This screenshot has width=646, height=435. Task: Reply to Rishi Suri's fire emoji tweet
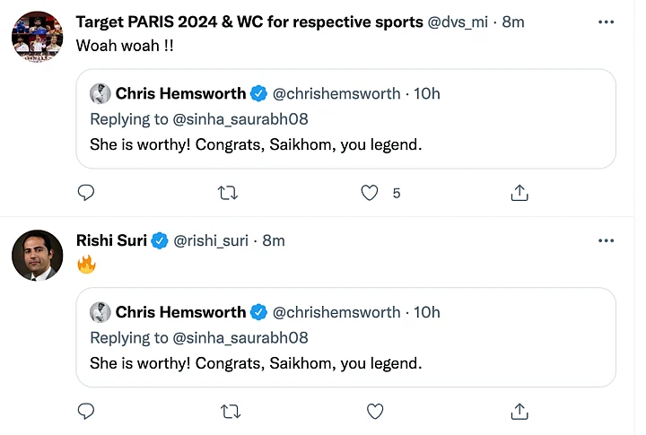click(x=86, y=411)
